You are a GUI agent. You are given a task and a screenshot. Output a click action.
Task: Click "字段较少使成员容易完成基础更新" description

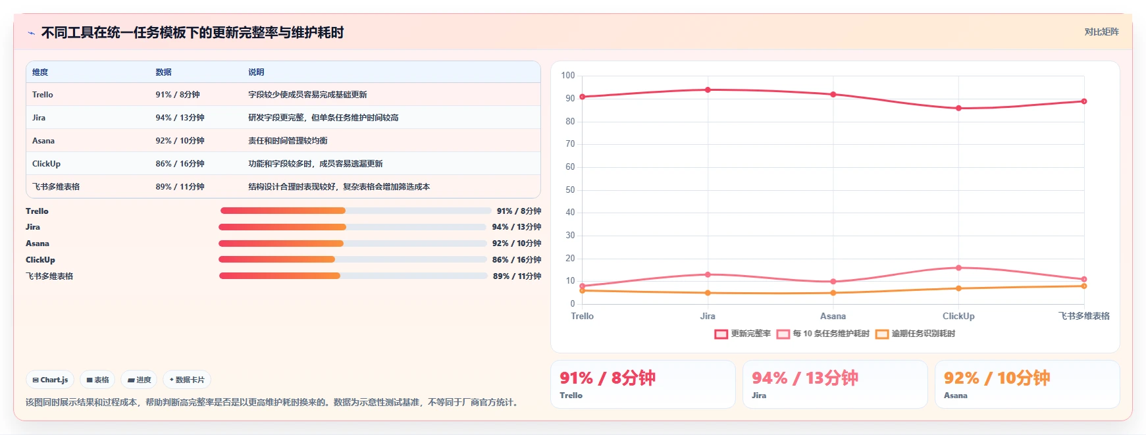tap(307, 95)
